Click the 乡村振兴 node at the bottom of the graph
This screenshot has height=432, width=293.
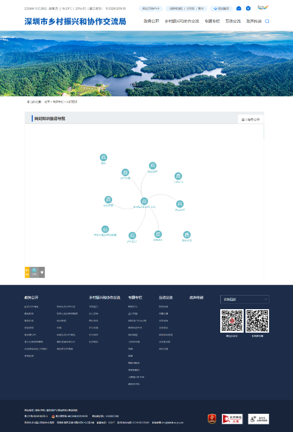pos(132,236)
